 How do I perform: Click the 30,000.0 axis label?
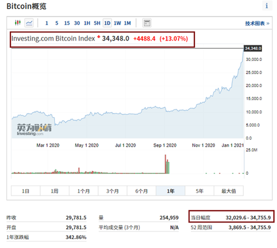(x=254, y=59)
